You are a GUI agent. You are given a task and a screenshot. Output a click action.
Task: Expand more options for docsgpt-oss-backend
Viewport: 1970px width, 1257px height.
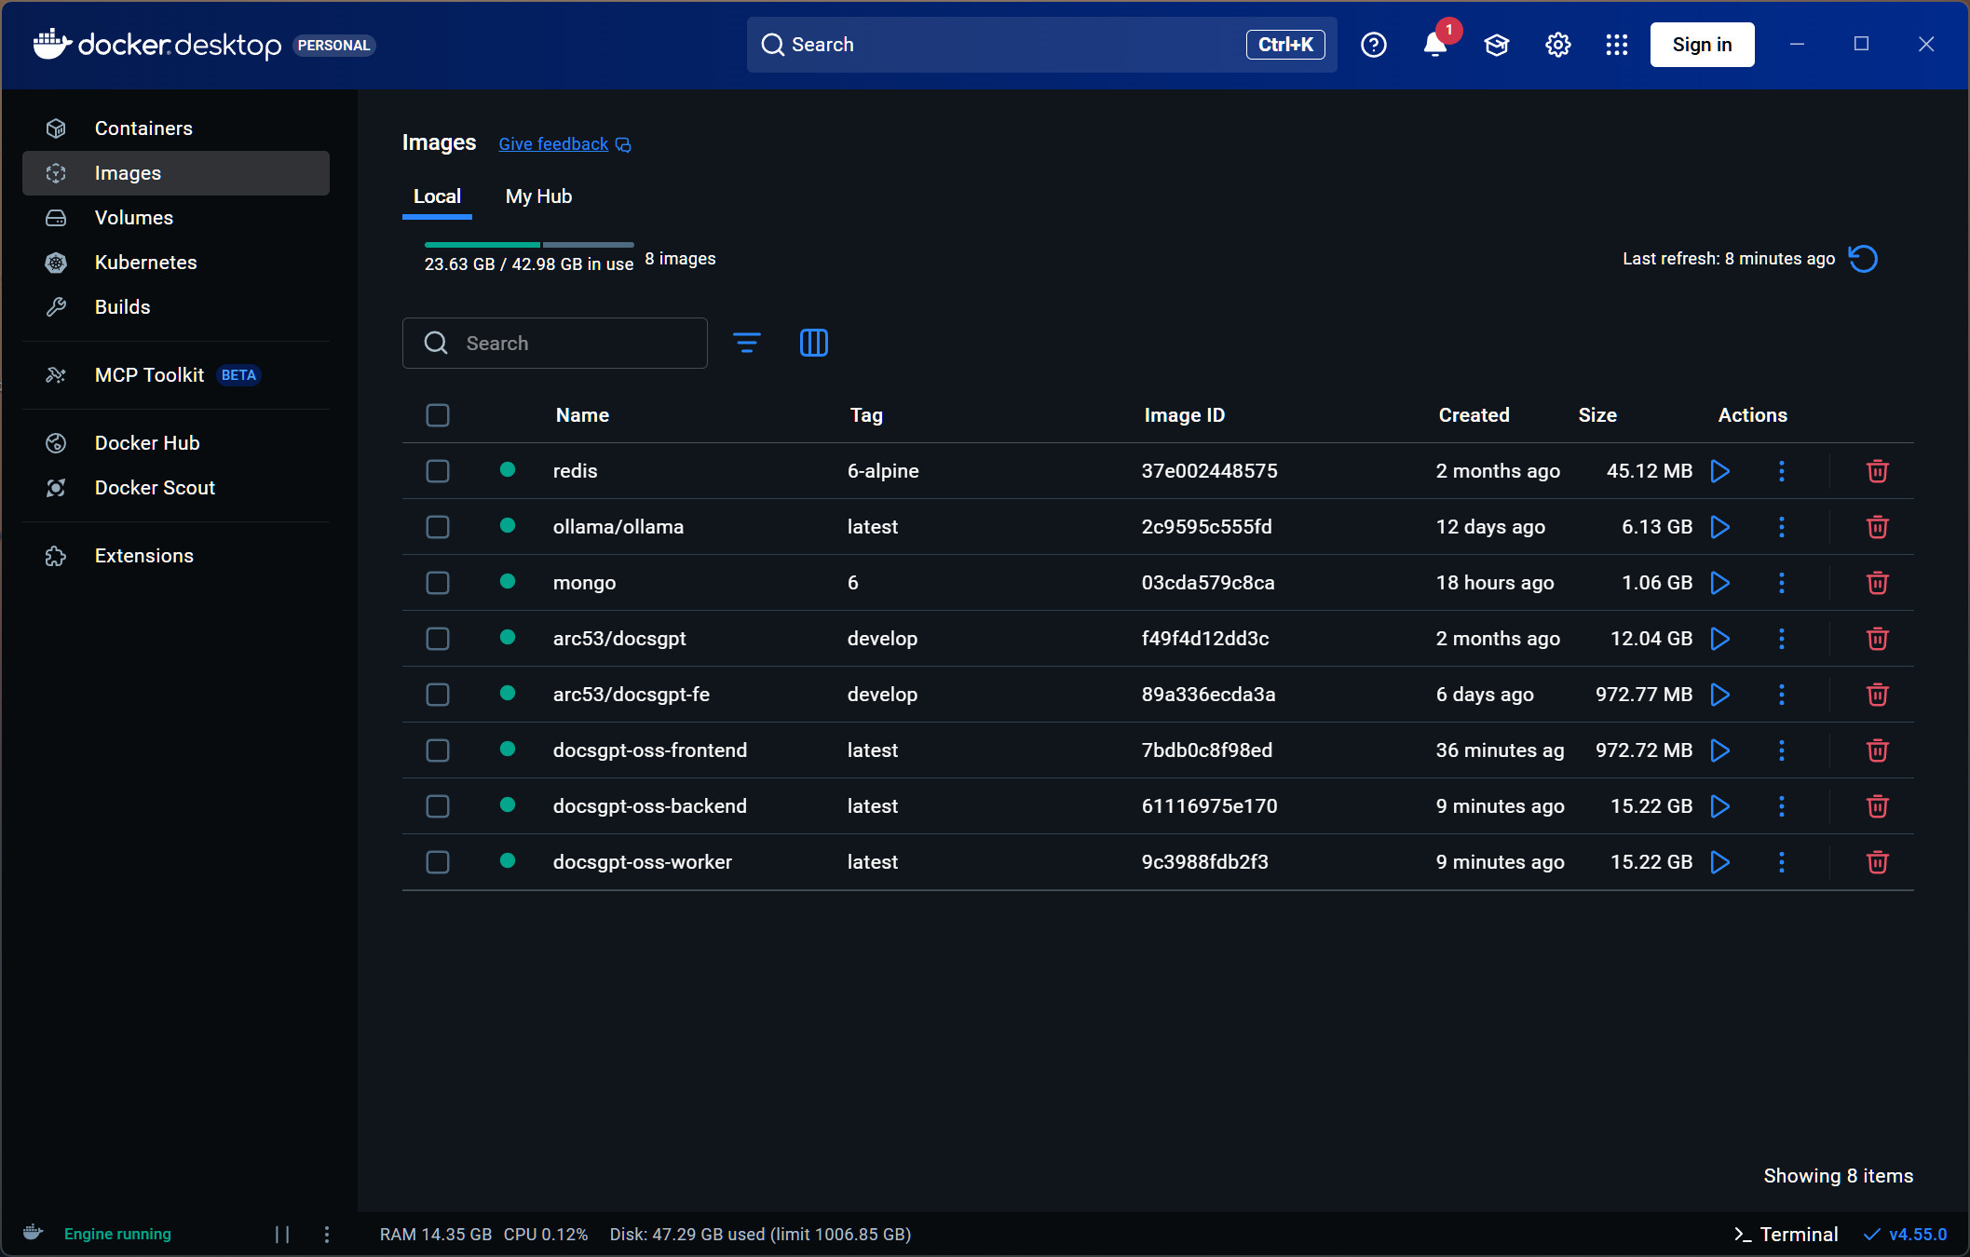point(1781,806)
